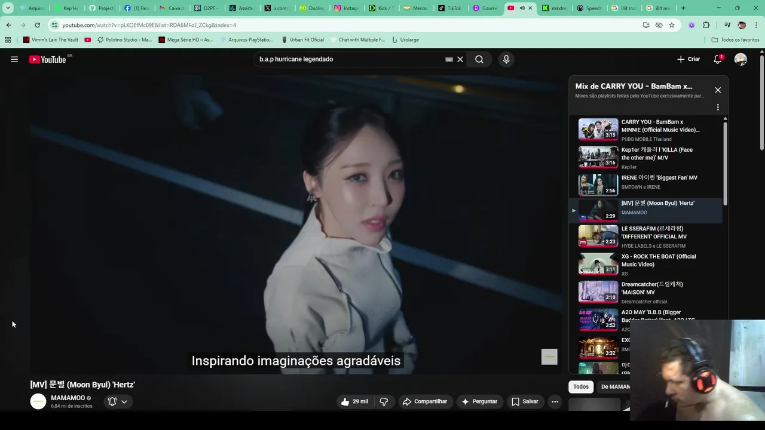The width and height of the screenshot is (765, 430).
Task: Bookmark this page with the star icon
Action: click(x=672, y=25)
